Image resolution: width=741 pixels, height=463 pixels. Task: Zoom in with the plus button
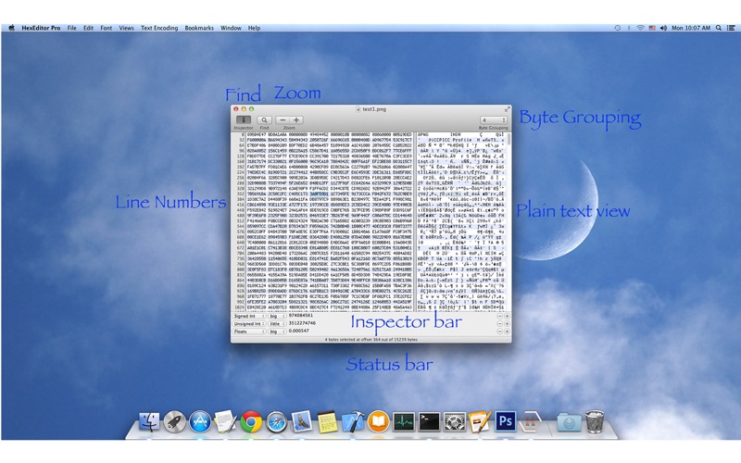coord(296,120)
